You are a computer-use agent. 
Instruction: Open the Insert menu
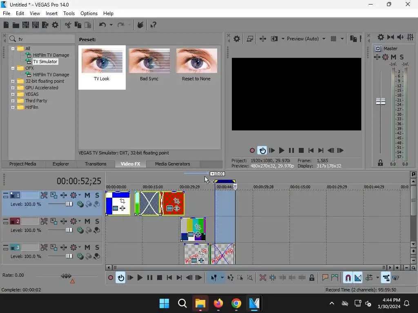(x=51, y=13)
